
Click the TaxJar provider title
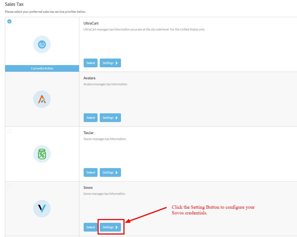click(x=89, y=133)
